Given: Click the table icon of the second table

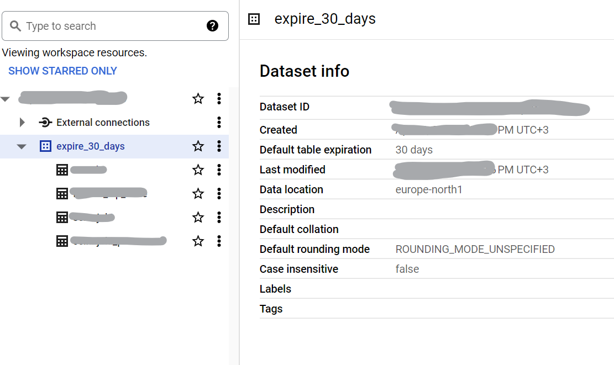Looking at the screenshot, I should [62, 194].
